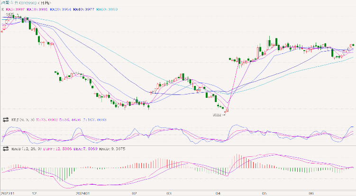Click the 04 month date axis label
356x196 pixels.
(218, 194)
